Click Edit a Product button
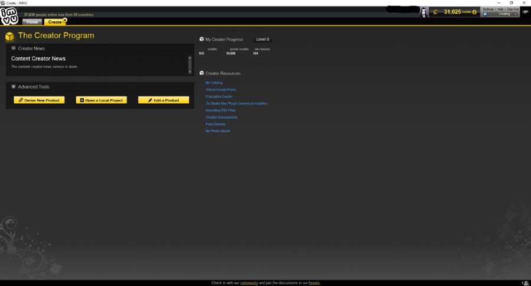531x286 pixels. click(163, 100)
